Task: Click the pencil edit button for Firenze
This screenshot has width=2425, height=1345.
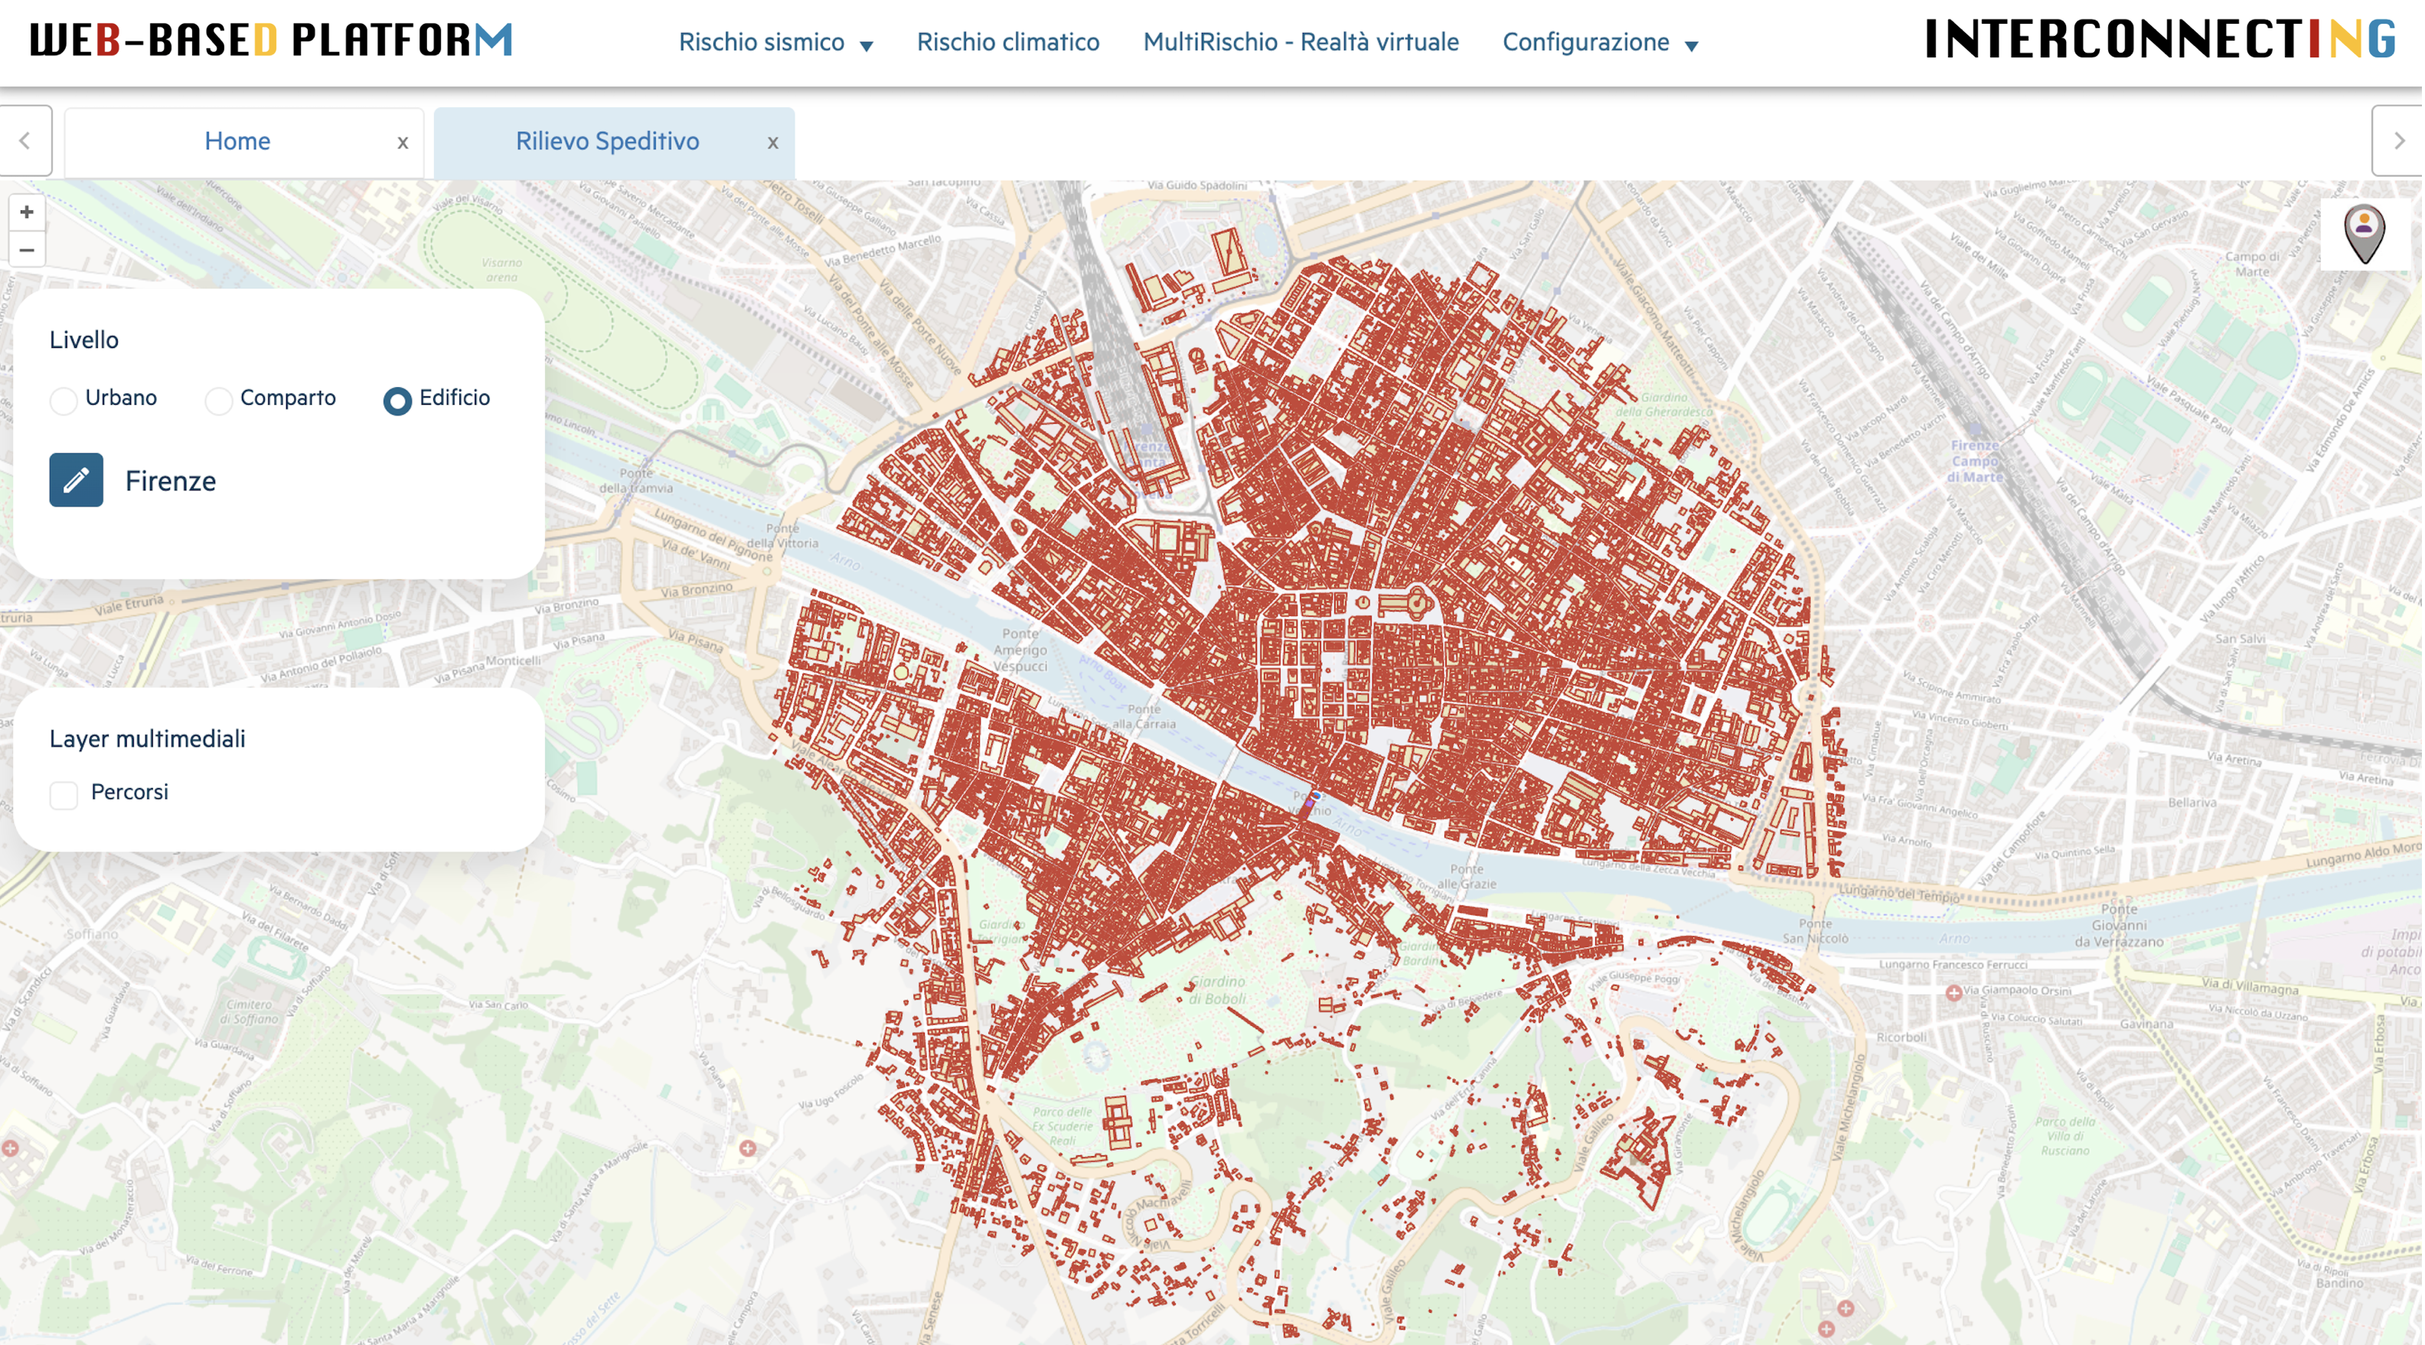Action: (77, 481)
